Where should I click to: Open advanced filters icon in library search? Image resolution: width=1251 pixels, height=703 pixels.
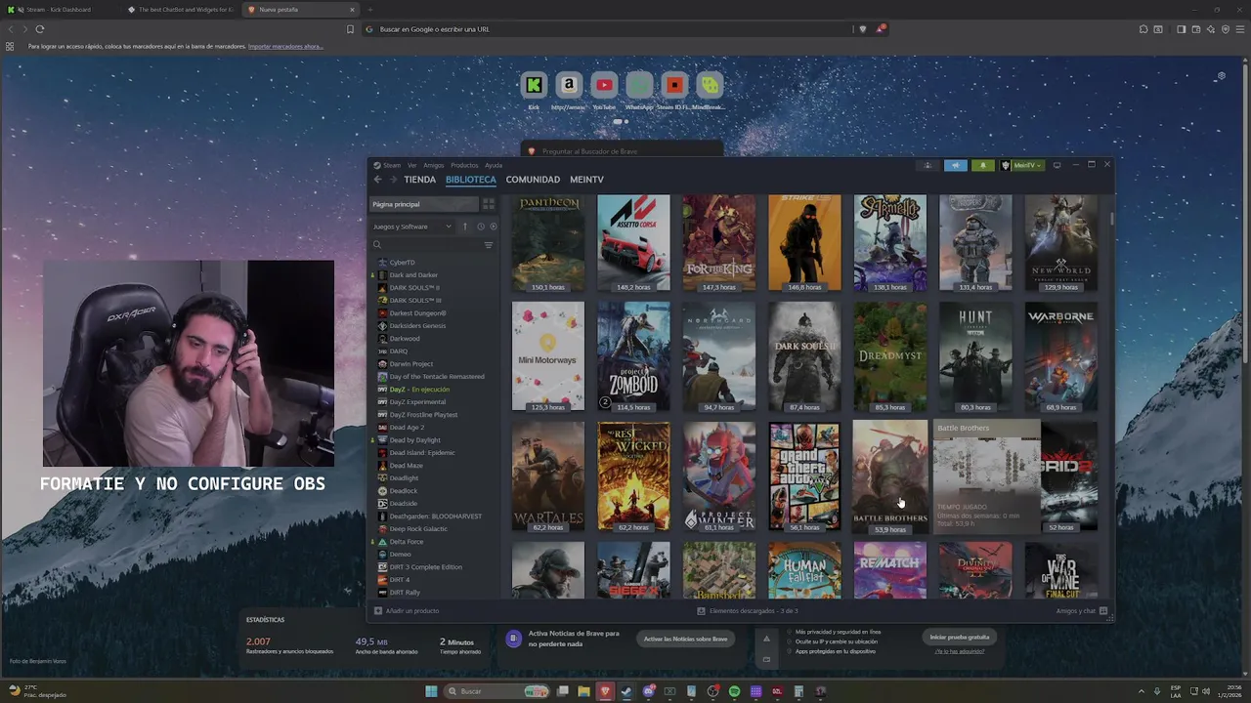[x=489, y=245]
